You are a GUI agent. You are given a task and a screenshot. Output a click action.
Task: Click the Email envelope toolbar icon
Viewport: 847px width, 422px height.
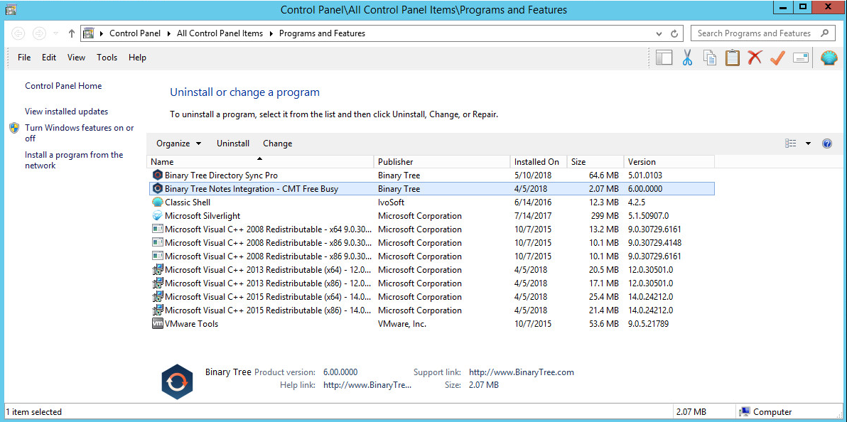pyautogui.click(x=801, y=58)
